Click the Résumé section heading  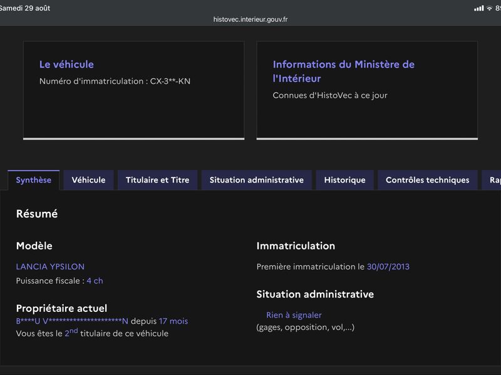[37, 214]
